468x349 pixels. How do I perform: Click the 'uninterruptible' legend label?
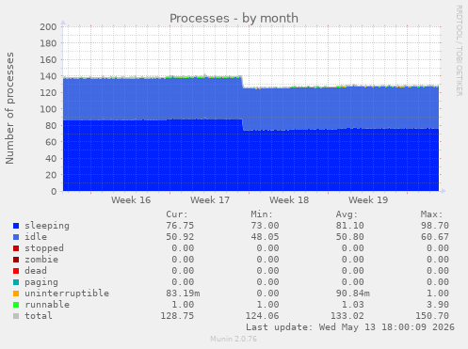click(x=67, y=293)
